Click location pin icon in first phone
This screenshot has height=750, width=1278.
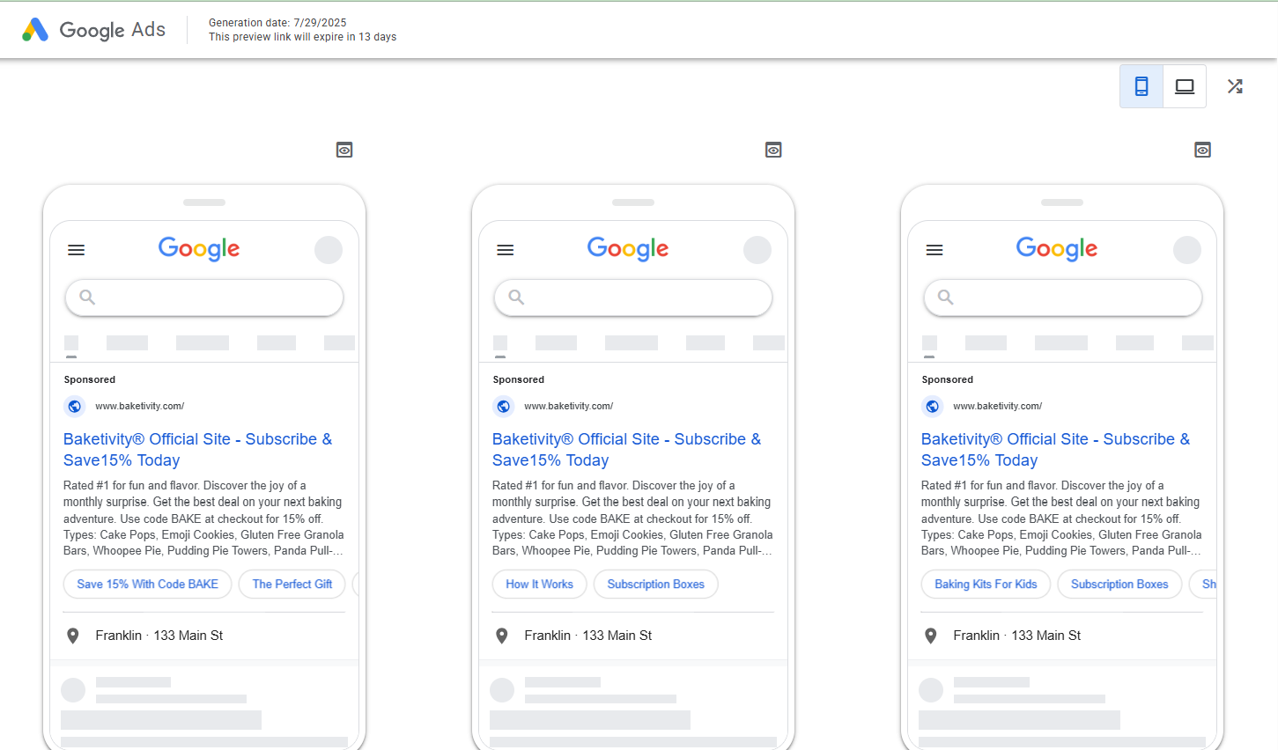73,636
